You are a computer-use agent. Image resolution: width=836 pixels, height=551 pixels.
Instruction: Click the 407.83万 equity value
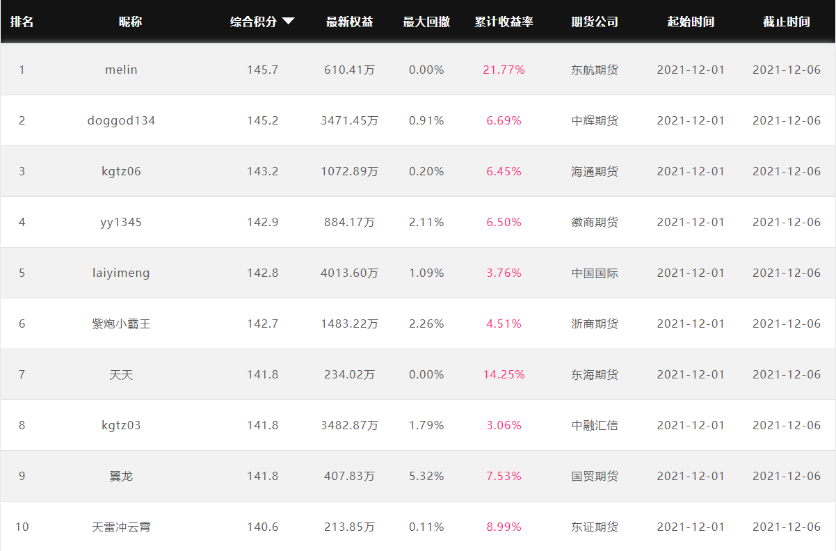[349, 476]
